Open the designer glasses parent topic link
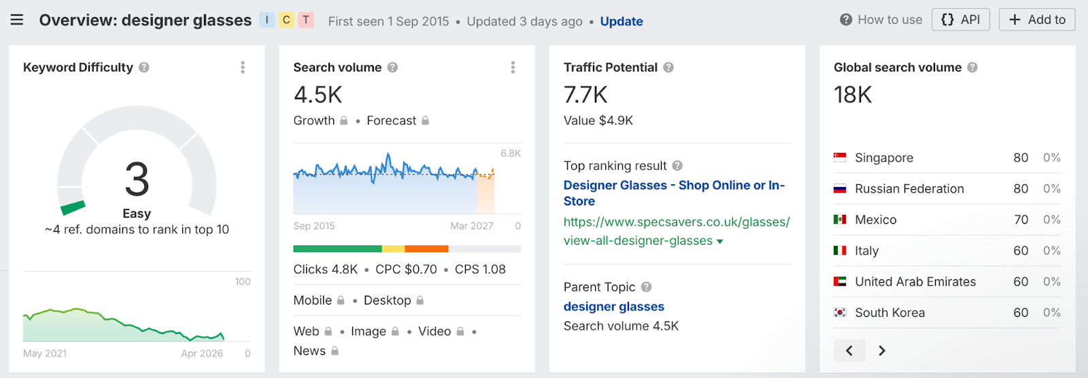The width and height of the screenshot is (1088, 378). pos(614,307)
